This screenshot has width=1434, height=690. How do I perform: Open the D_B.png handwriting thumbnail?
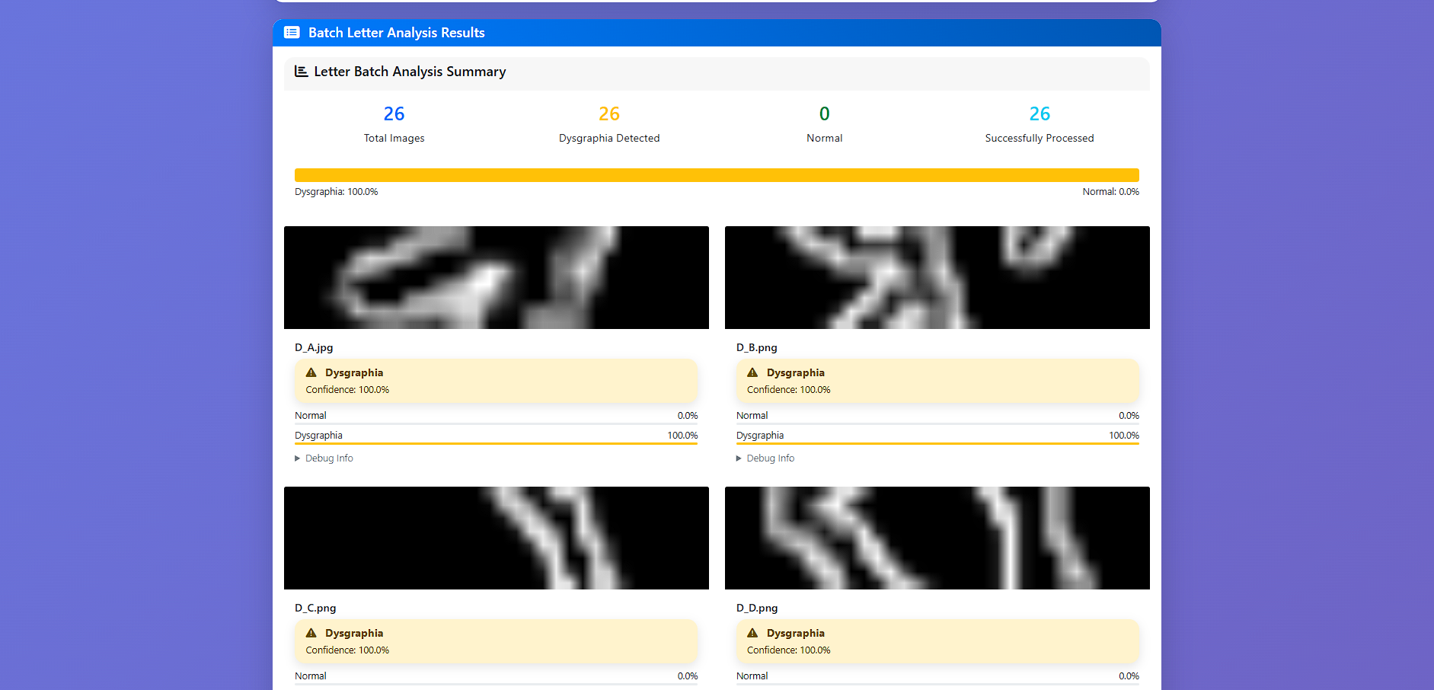937,277
